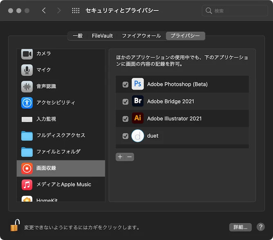Uncheck Adobe Photoshop (Beta) checkbox
The height and width of the screenshot is (240, 273).
coord(125,85)
